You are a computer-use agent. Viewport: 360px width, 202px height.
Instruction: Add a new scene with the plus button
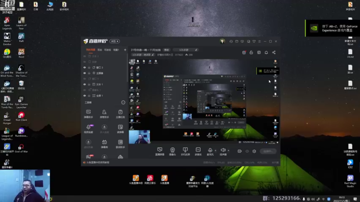(x=125, y=50)
